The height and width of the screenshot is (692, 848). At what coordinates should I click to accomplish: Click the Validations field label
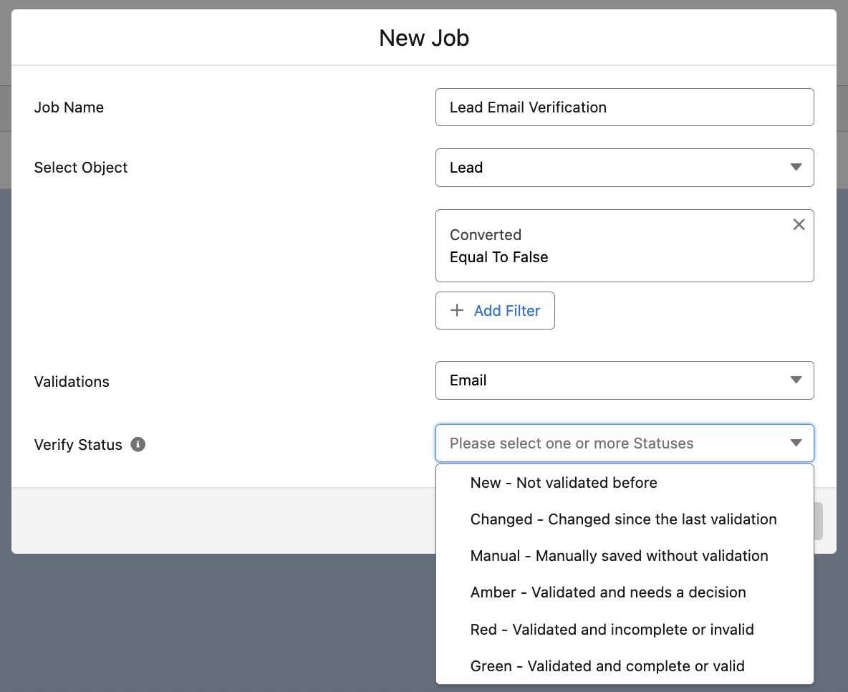pyautogui.click(x=72, y=382)
